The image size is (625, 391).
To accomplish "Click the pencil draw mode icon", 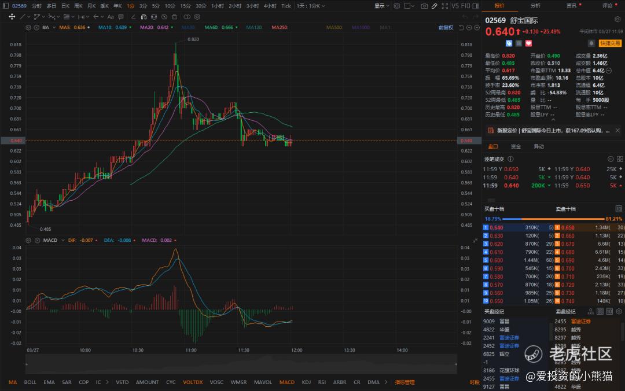I will [x=434, y=6].
